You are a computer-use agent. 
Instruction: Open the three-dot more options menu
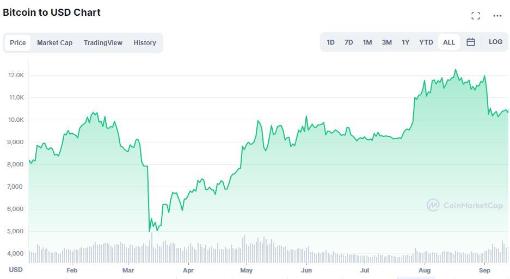click(x=497, y=16)
